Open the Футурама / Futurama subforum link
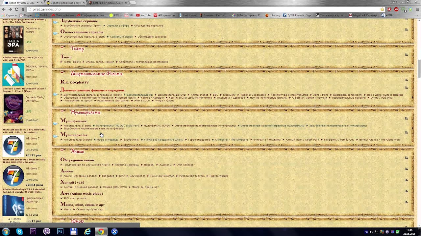 pyautogui.click(x=267, y=140)
